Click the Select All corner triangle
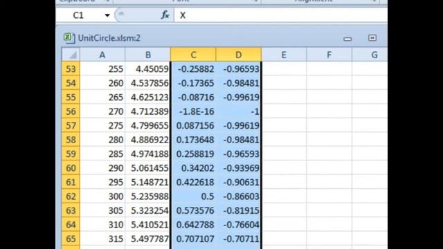 [71, 55]
